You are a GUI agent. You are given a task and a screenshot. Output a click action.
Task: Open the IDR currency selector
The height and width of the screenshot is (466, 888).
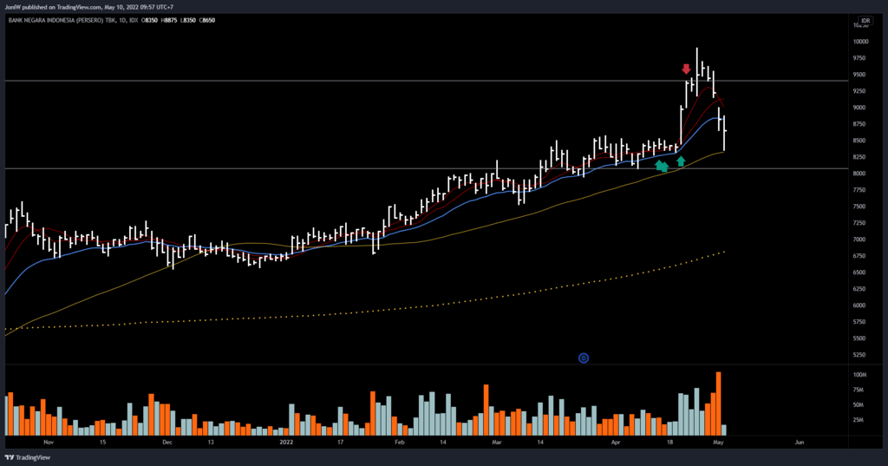pyautogui.click(x=865, y=20)
